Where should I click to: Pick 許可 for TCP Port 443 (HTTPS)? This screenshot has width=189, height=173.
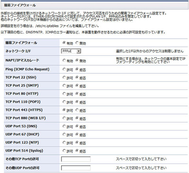click(x=64, y=110)
